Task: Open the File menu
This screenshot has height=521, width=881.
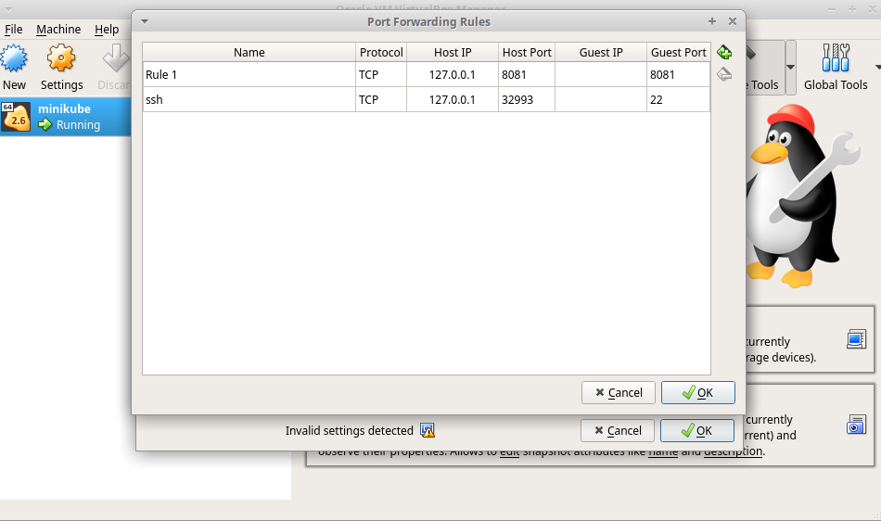Action: (x=14, y=29)
